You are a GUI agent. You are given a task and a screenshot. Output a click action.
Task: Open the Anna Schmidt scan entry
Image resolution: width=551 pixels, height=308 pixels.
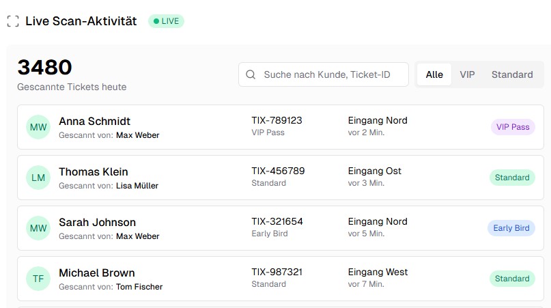point(94,121)
